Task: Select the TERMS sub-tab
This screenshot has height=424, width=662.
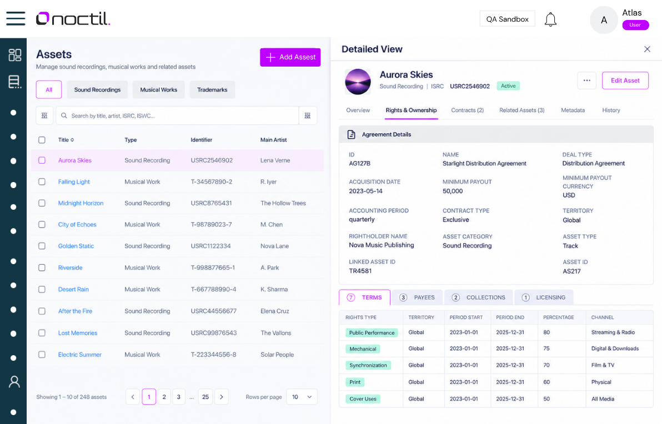Action: click(365, 297)
